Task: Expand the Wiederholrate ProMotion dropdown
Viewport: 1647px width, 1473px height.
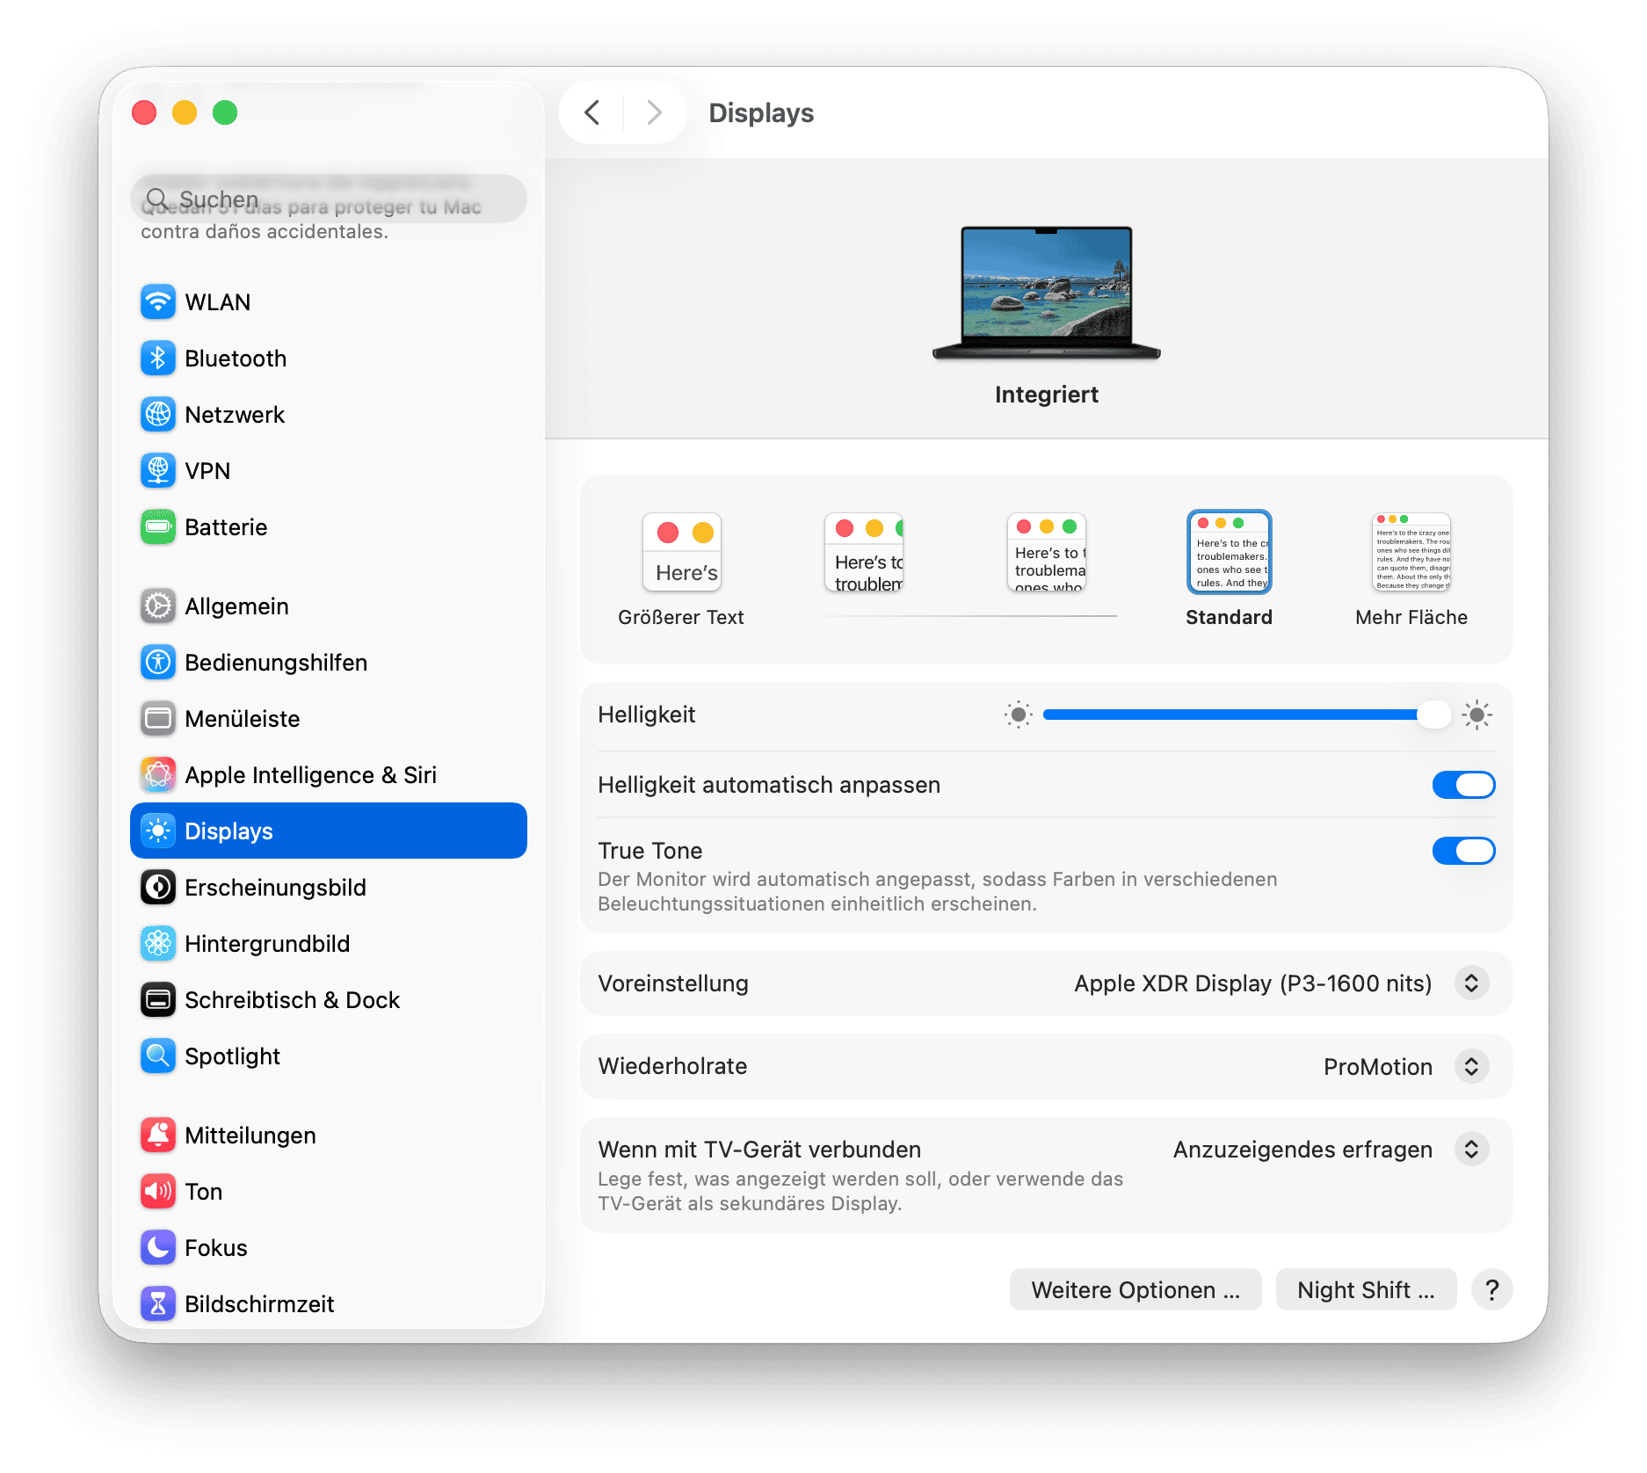Action: [1471, 1067]
